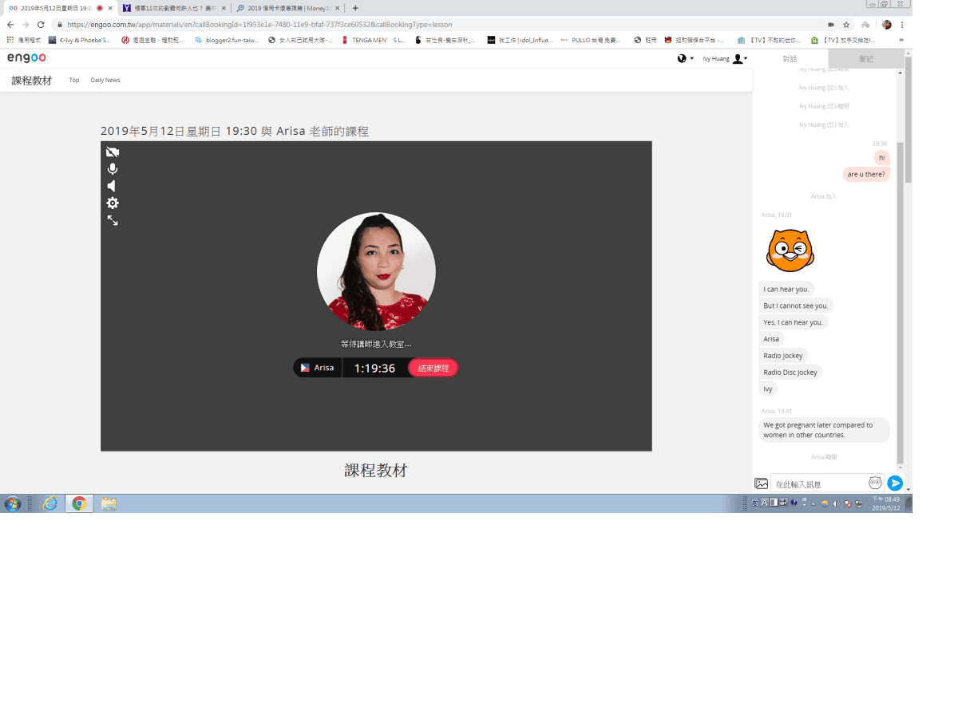Click the red 結束課程 end lesson button
This screenshot has height=718, width=958.
click(433, 368)
